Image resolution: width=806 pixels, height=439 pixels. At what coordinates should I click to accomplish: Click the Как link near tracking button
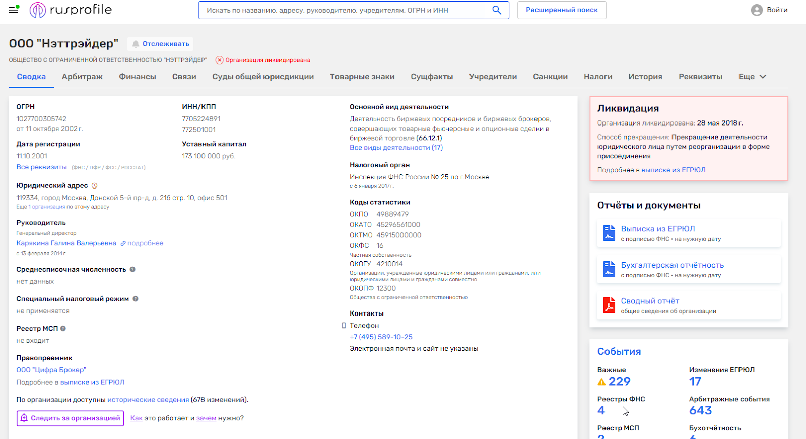(137, 418)
